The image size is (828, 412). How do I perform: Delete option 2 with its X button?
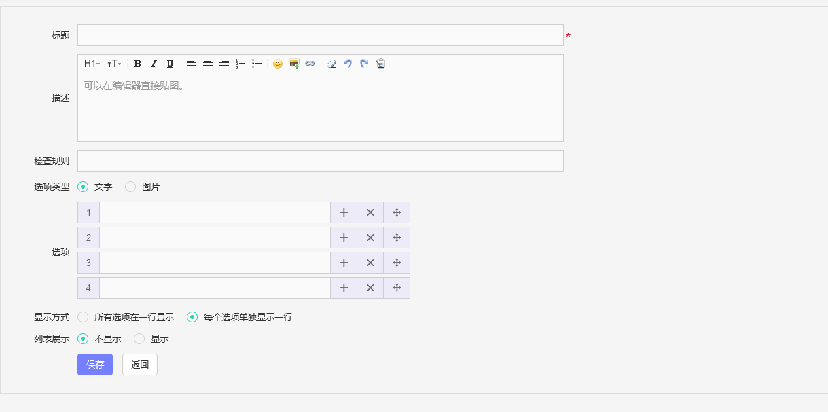click(370, 238)
